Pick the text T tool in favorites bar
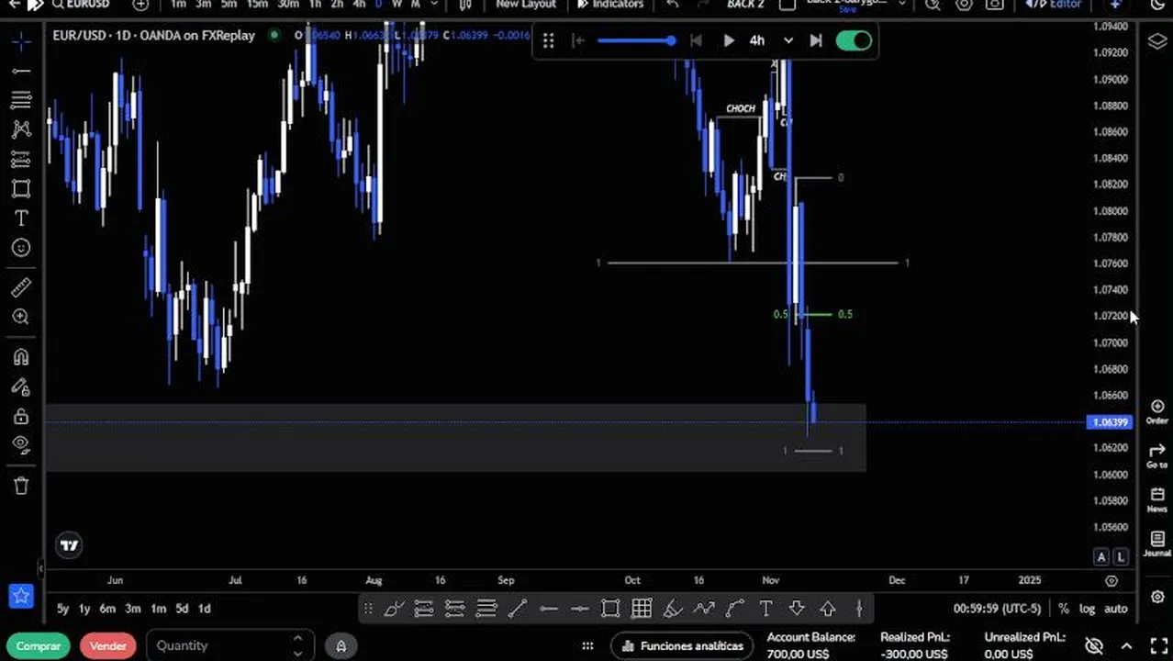The height and width of the screenshot is (661, 1173). click(x=765, y=608)
